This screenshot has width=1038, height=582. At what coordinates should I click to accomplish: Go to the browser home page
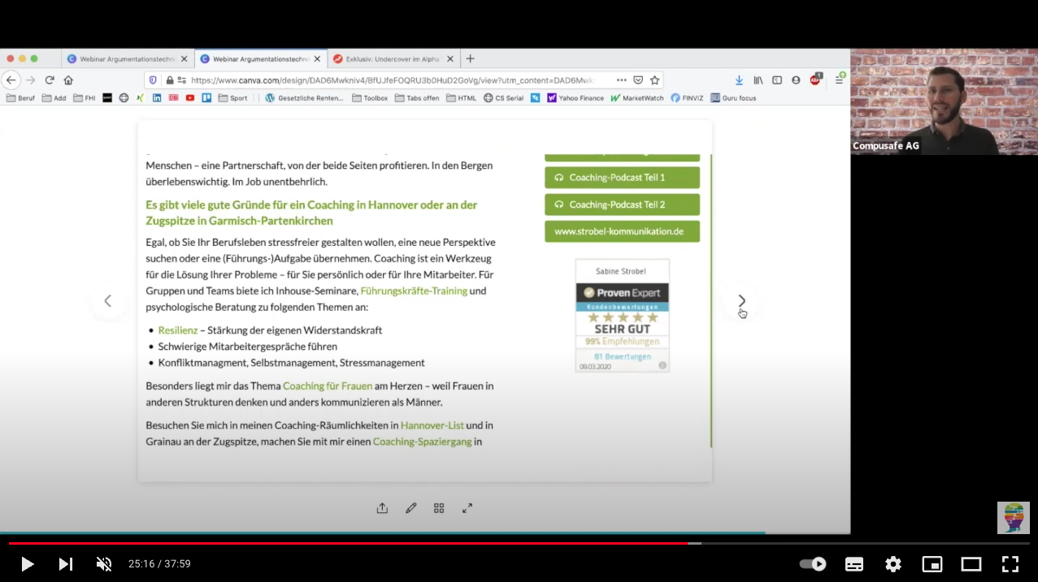coord(68,80)
